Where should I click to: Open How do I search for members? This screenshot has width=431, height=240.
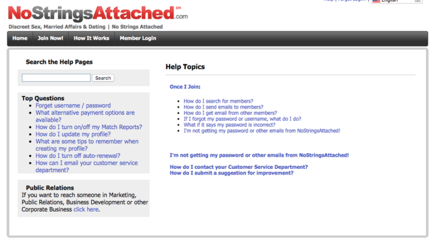tap(218, 101)
